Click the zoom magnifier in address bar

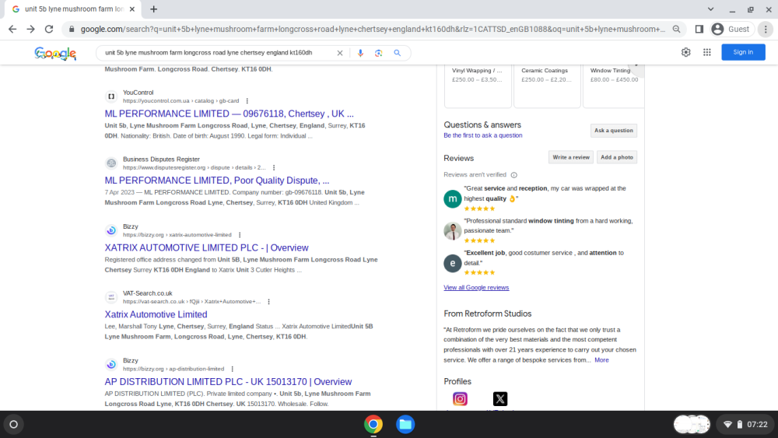coord(676,30)
